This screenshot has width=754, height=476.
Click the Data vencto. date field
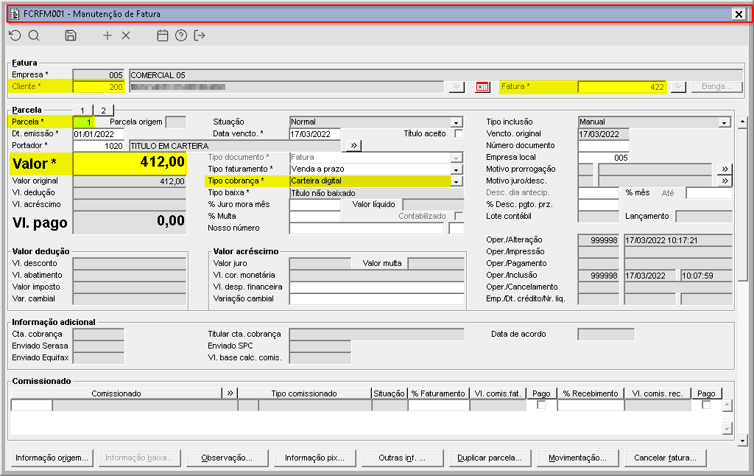315,134
